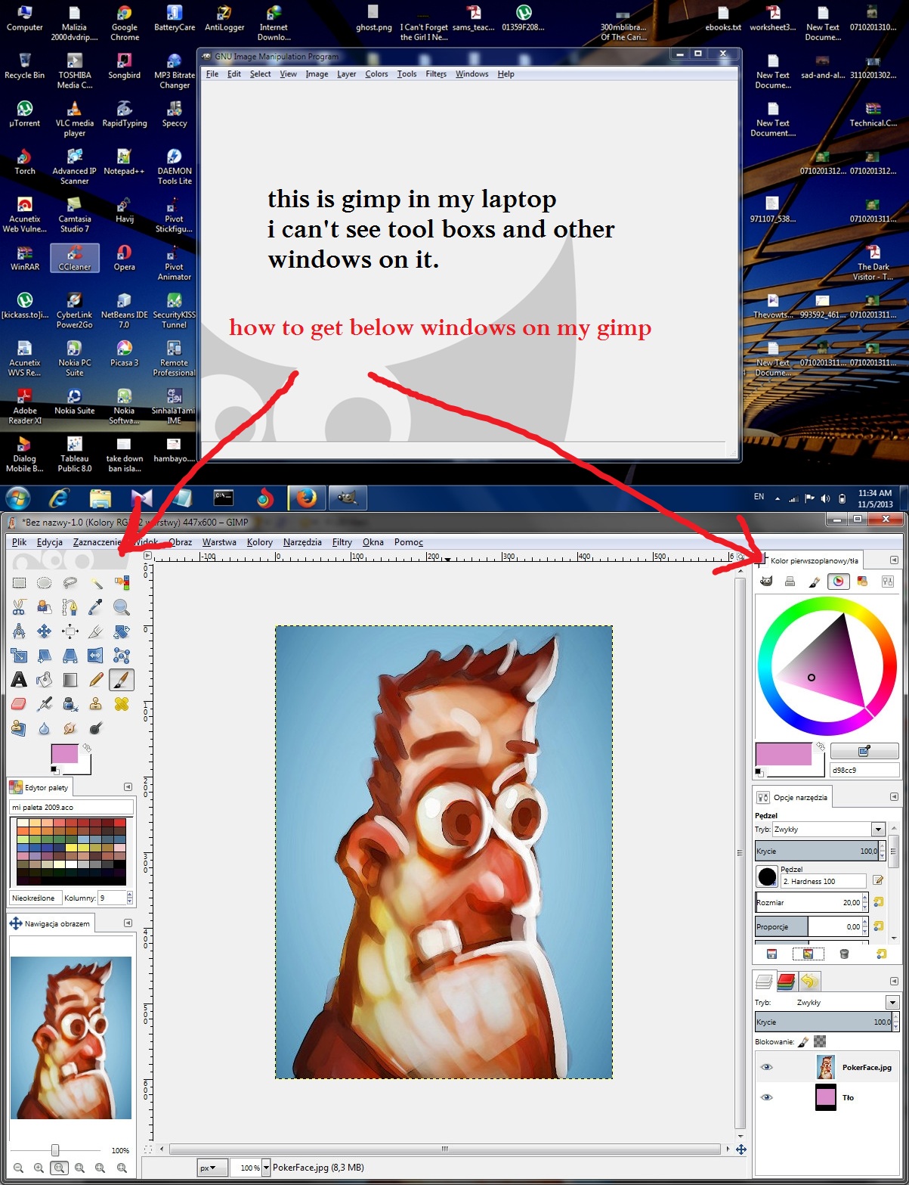
Task: Pick the Color Picker eyedropper tool in toolbox
Action: [x=96, y=606]
